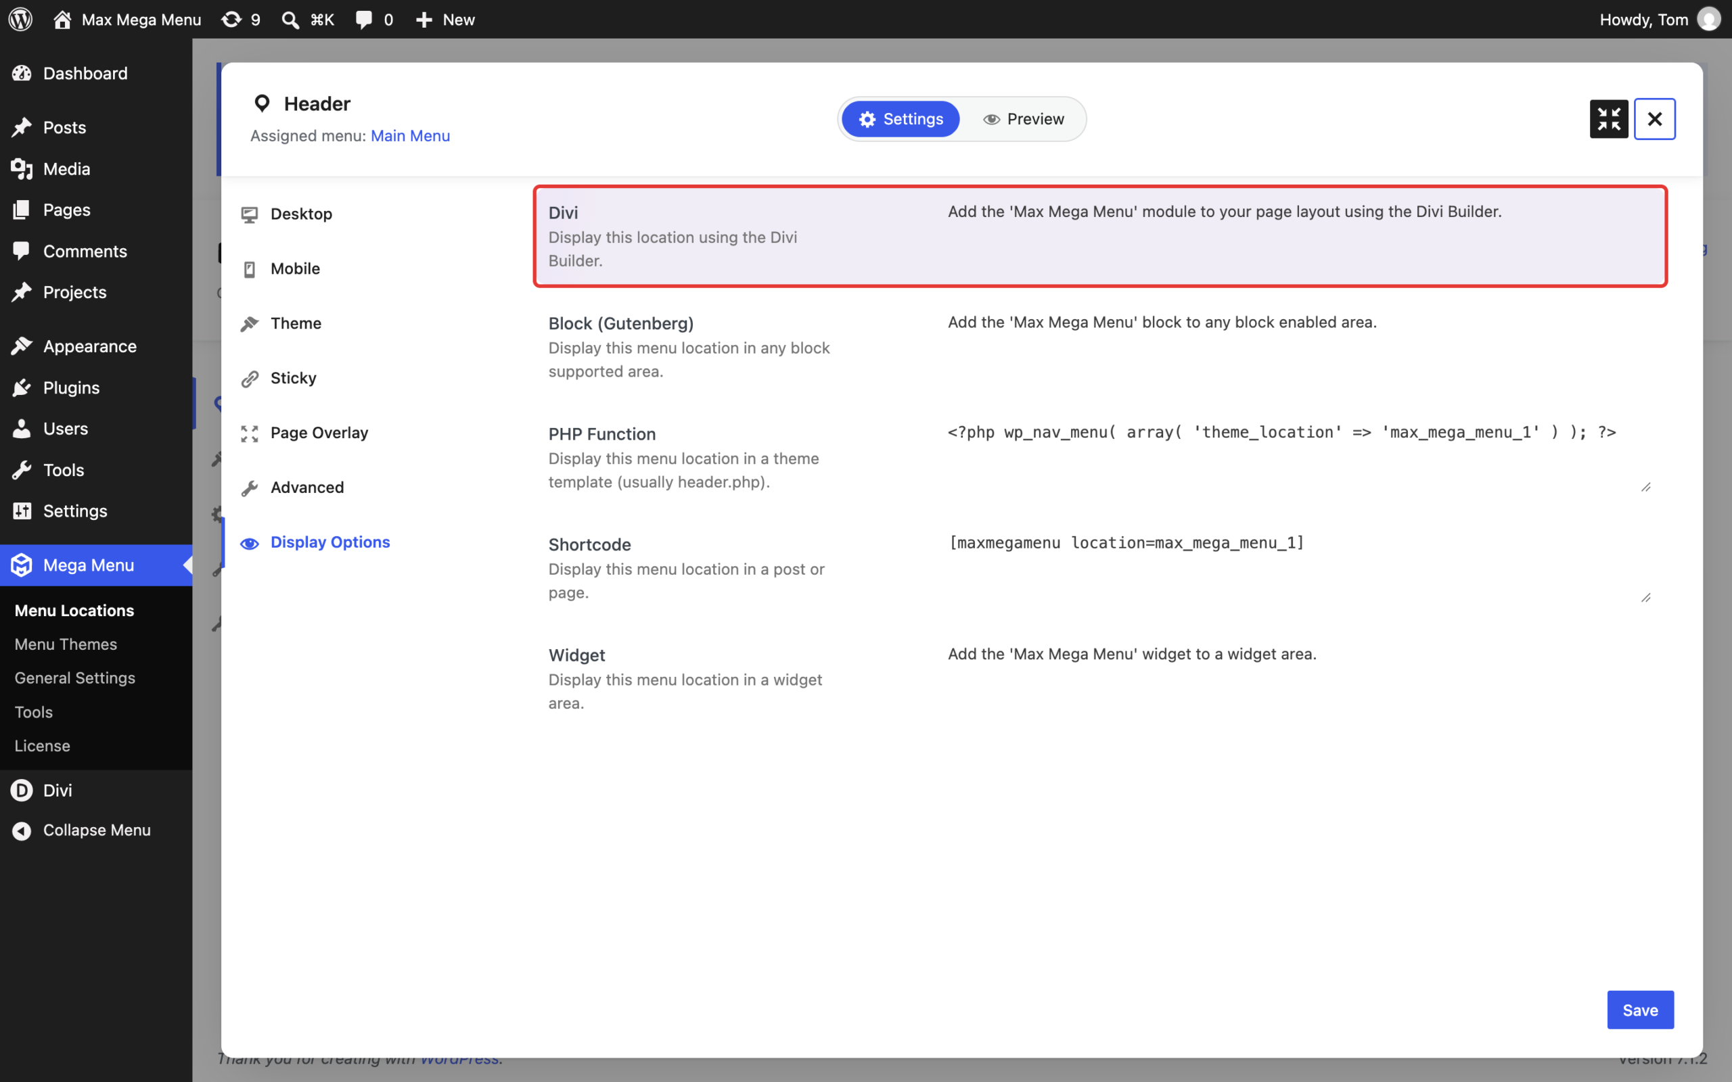This screenshot has height=1082, width=1732.
Task: Open Menu Themes submenu
Action: point(66,644)
